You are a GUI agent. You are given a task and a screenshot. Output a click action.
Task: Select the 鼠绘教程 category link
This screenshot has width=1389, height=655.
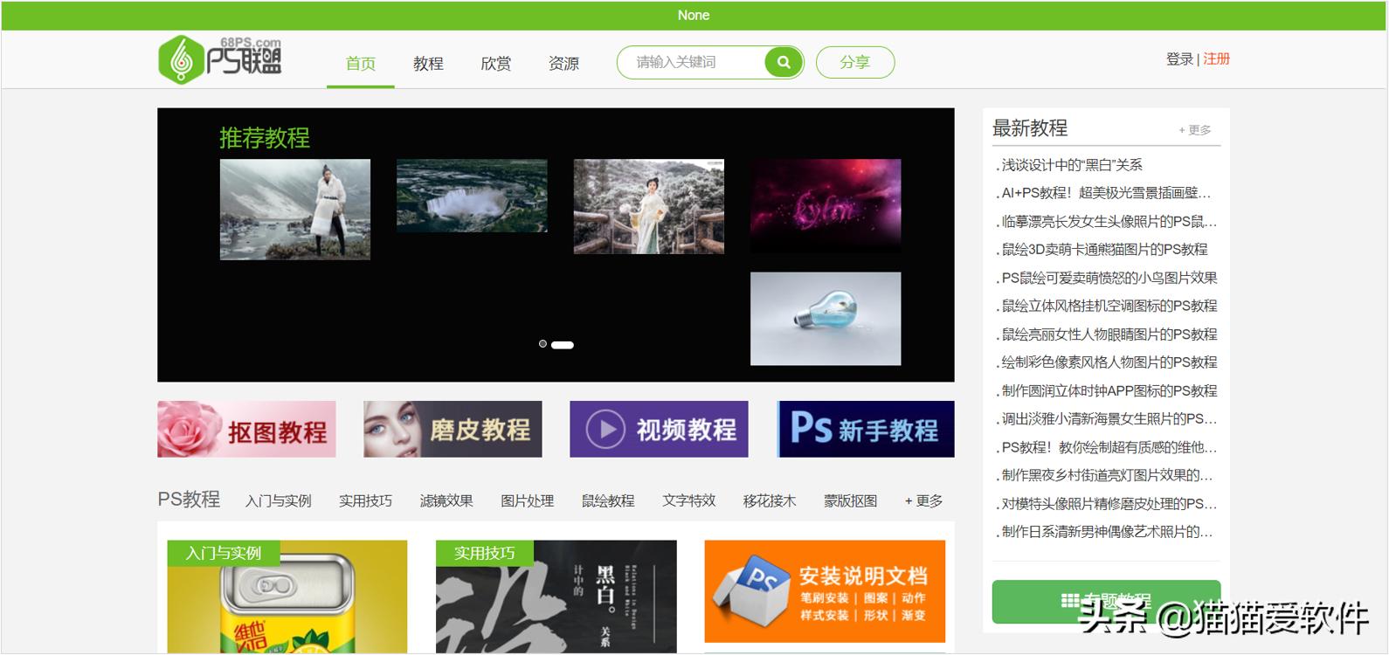608,501
